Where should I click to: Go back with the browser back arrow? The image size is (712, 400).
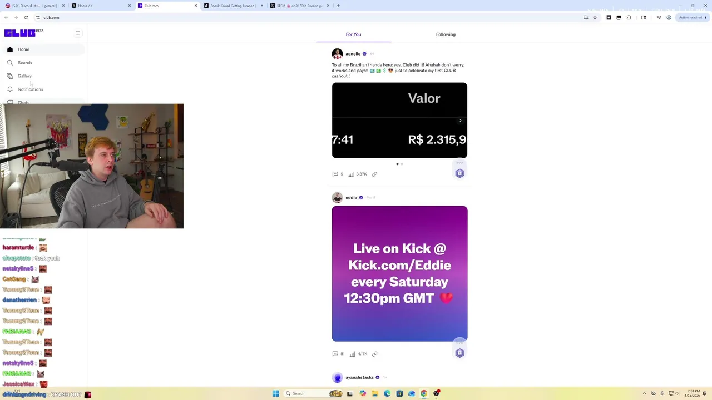point(6,18)
